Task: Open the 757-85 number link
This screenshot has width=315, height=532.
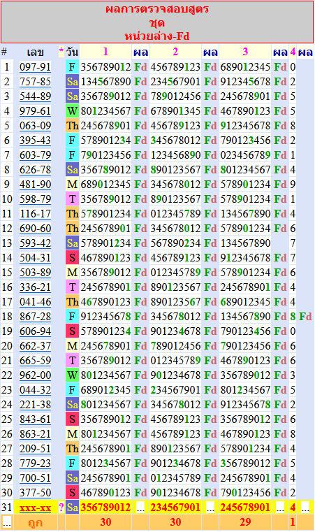Action: [35, 81]
